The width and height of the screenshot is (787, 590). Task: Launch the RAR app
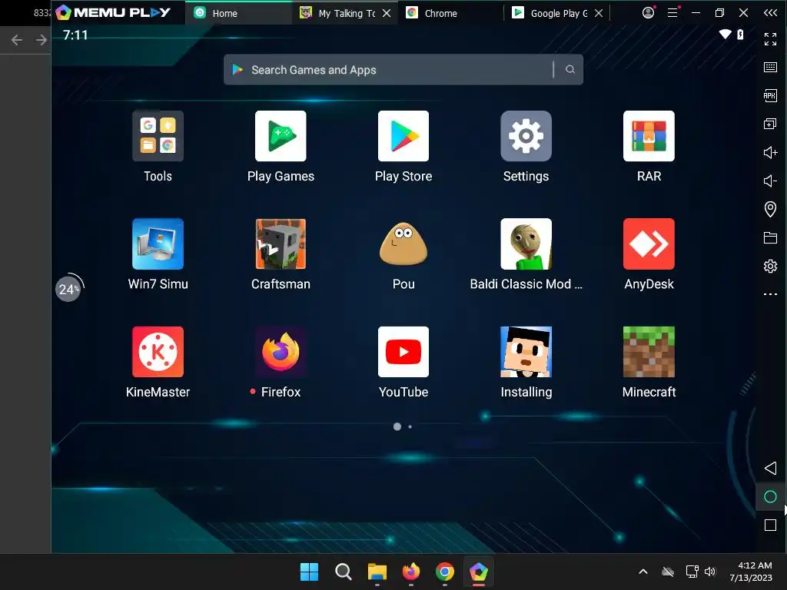[x=649, y=136]
